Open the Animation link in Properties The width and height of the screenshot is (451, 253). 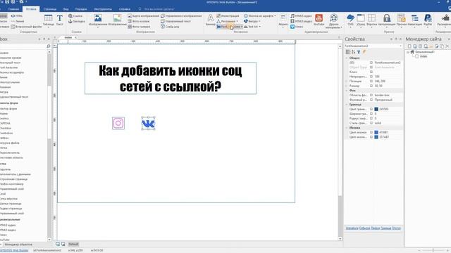coord(352,228)
